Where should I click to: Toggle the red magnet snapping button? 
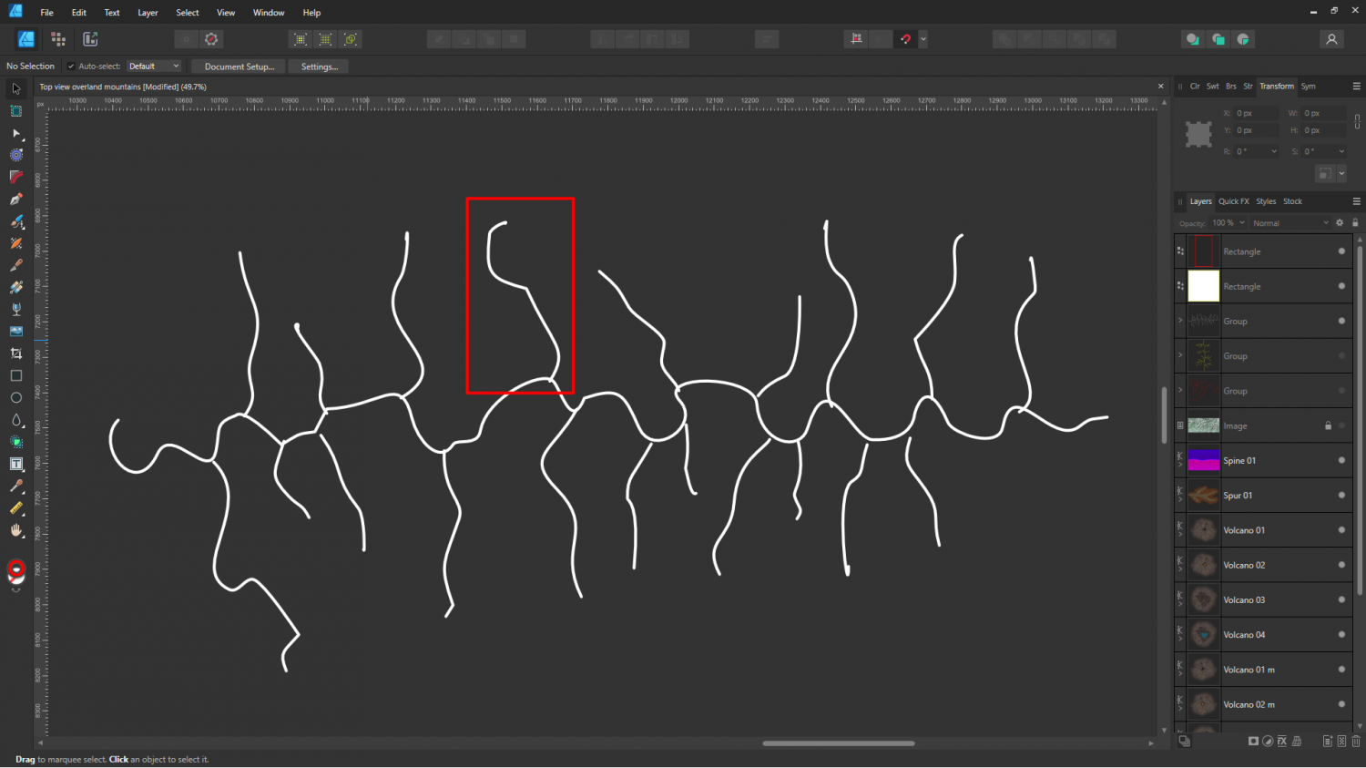tap(905, 39)
